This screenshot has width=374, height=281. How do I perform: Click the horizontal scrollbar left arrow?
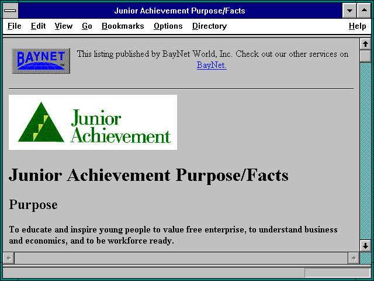click(x=9, y=258)
